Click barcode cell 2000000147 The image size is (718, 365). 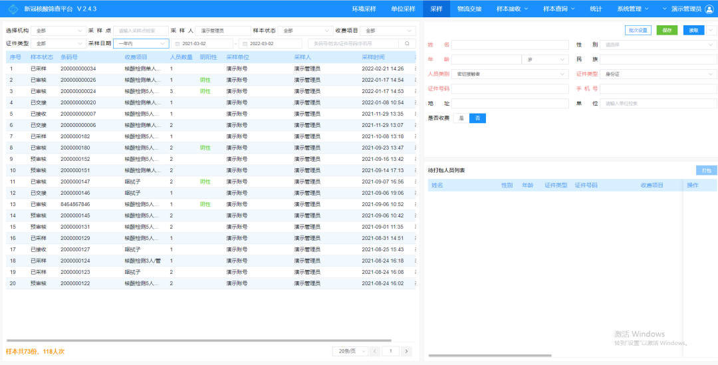tap(75, 182)
